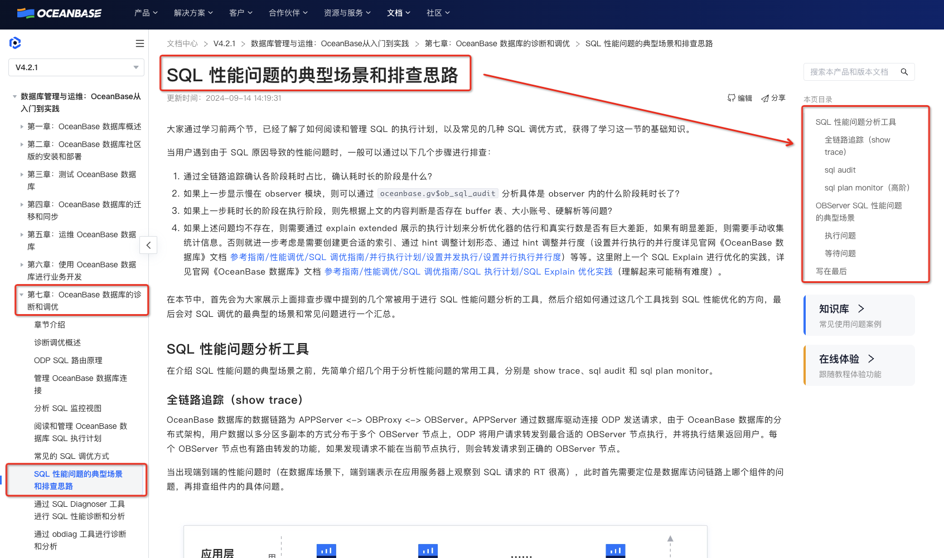Viewport: 944px width, 558px height.
Task: Click the blue docs icon above the sidebar
Action: [x=15, y=43]
